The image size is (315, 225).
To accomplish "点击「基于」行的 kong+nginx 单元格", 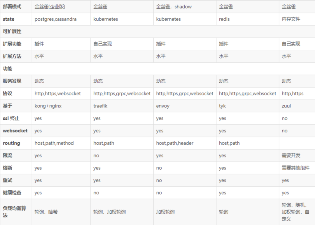I will click(48, 106).
